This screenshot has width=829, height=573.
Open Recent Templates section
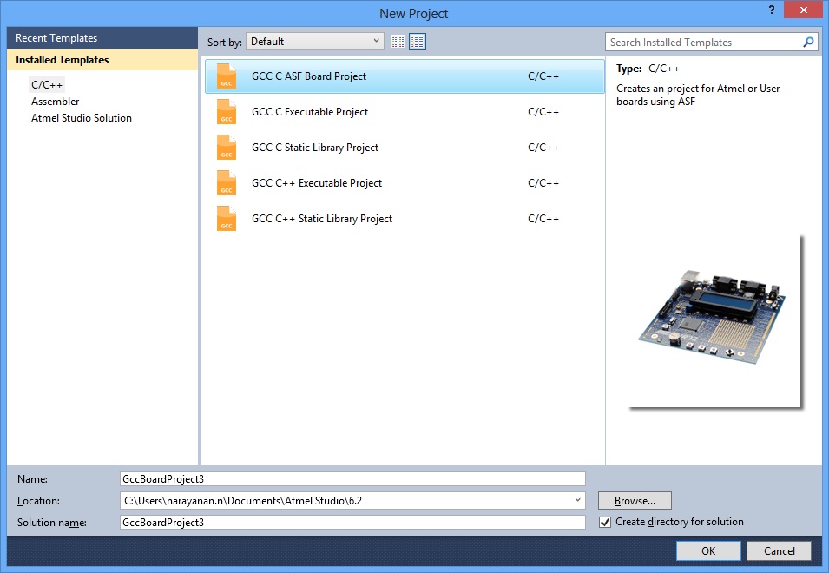click(102, 38)
